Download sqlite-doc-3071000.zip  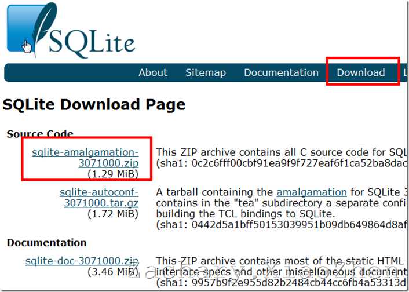(x=82, y=261)
